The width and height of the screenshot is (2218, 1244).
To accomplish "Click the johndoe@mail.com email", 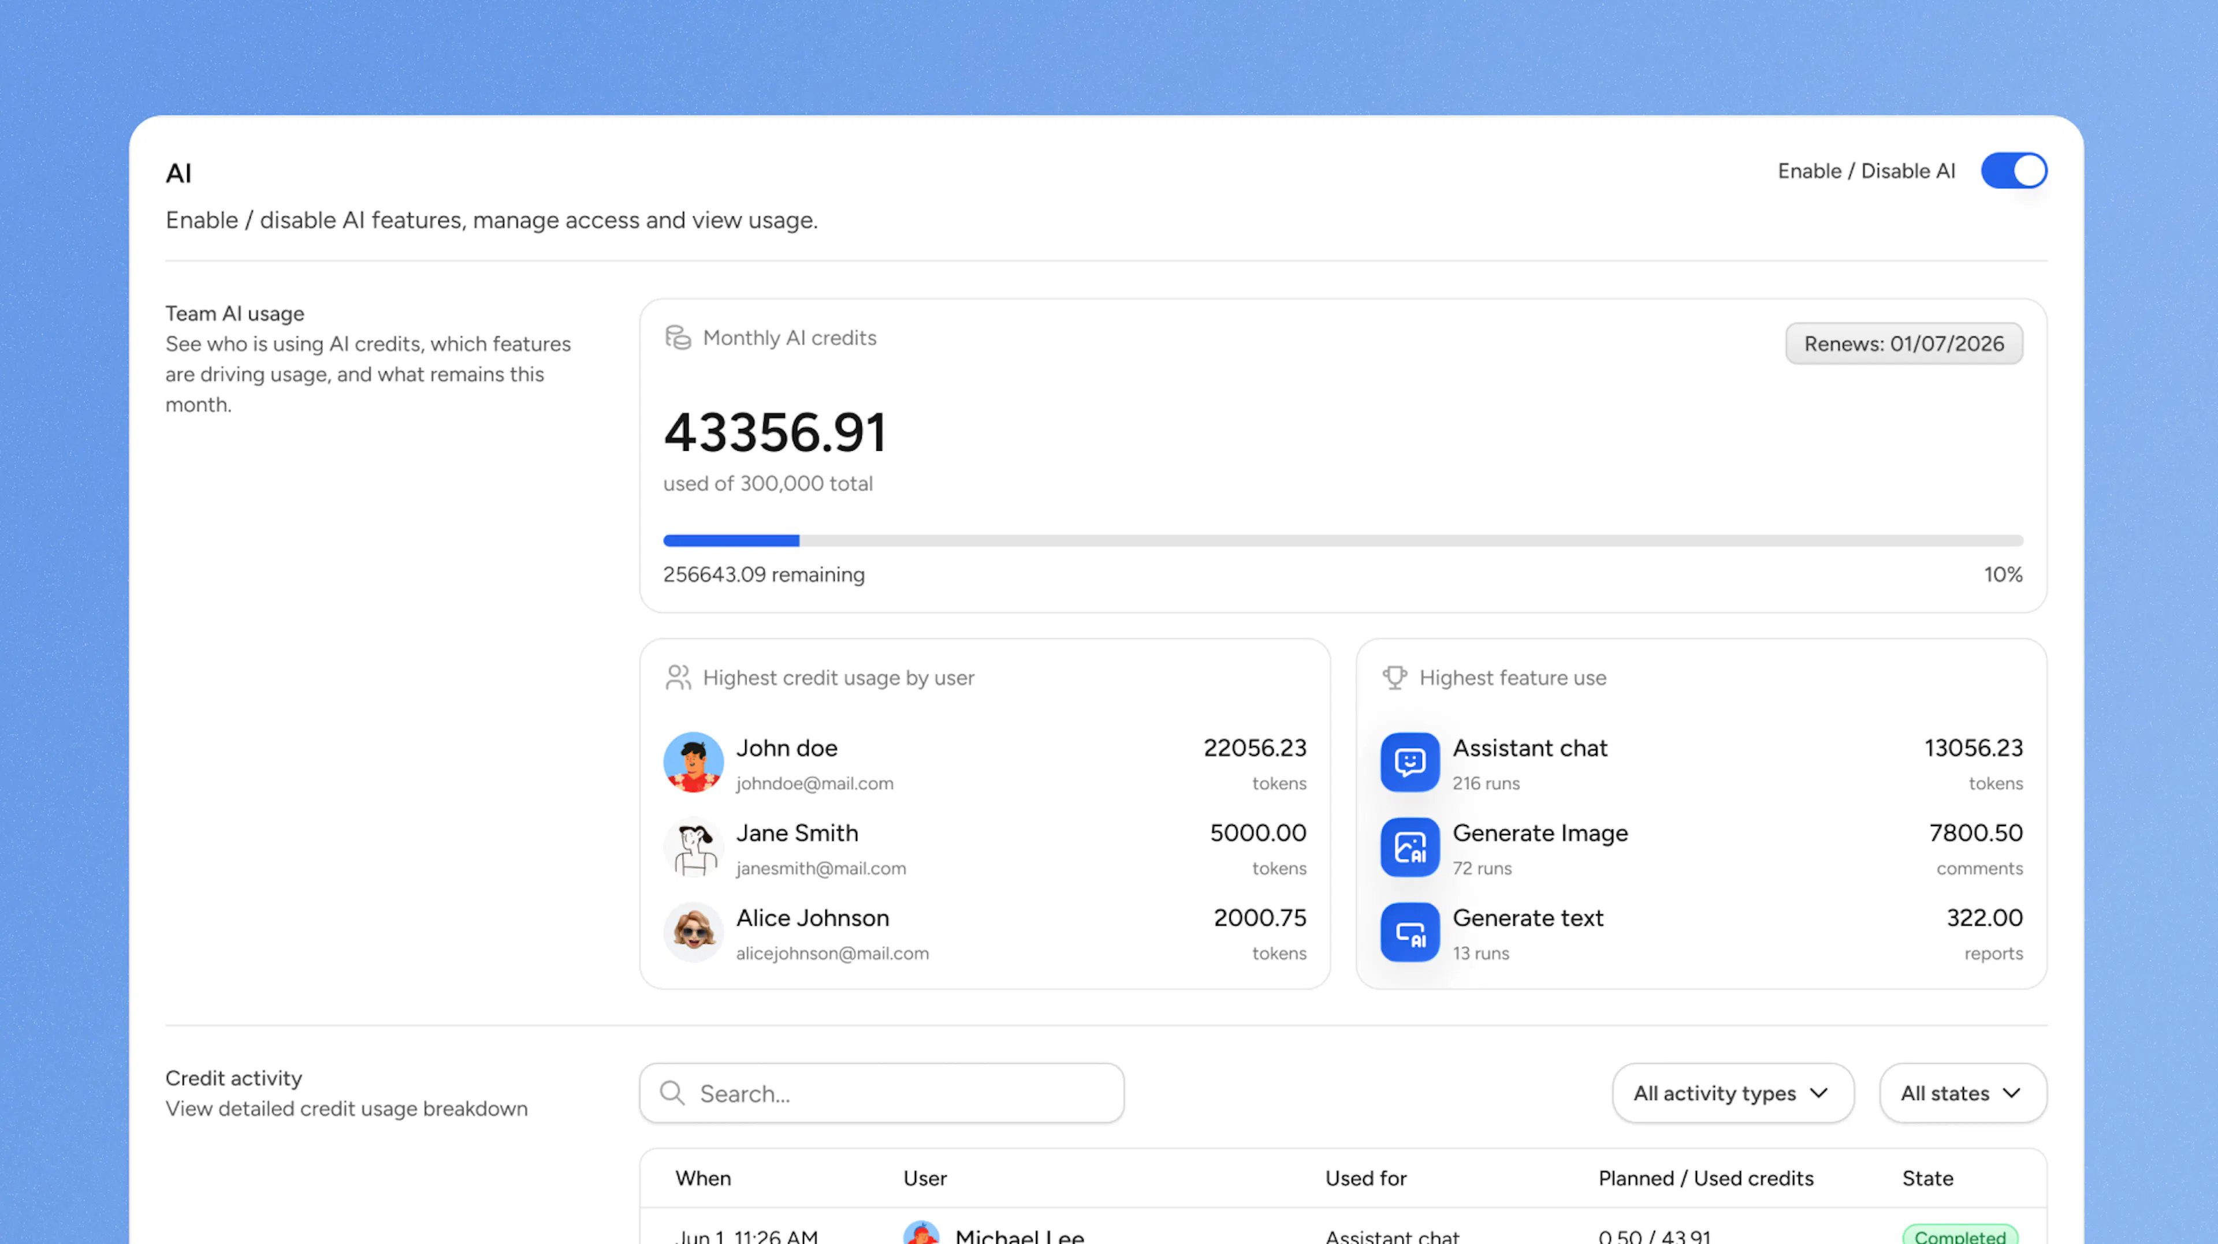I will tap(814, 784).
